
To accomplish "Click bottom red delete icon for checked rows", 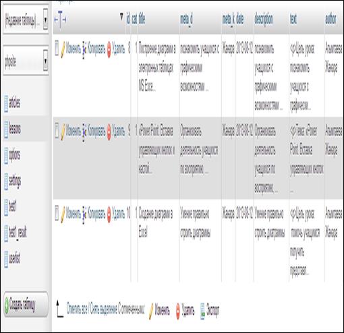I will click(x=178, y=311).
